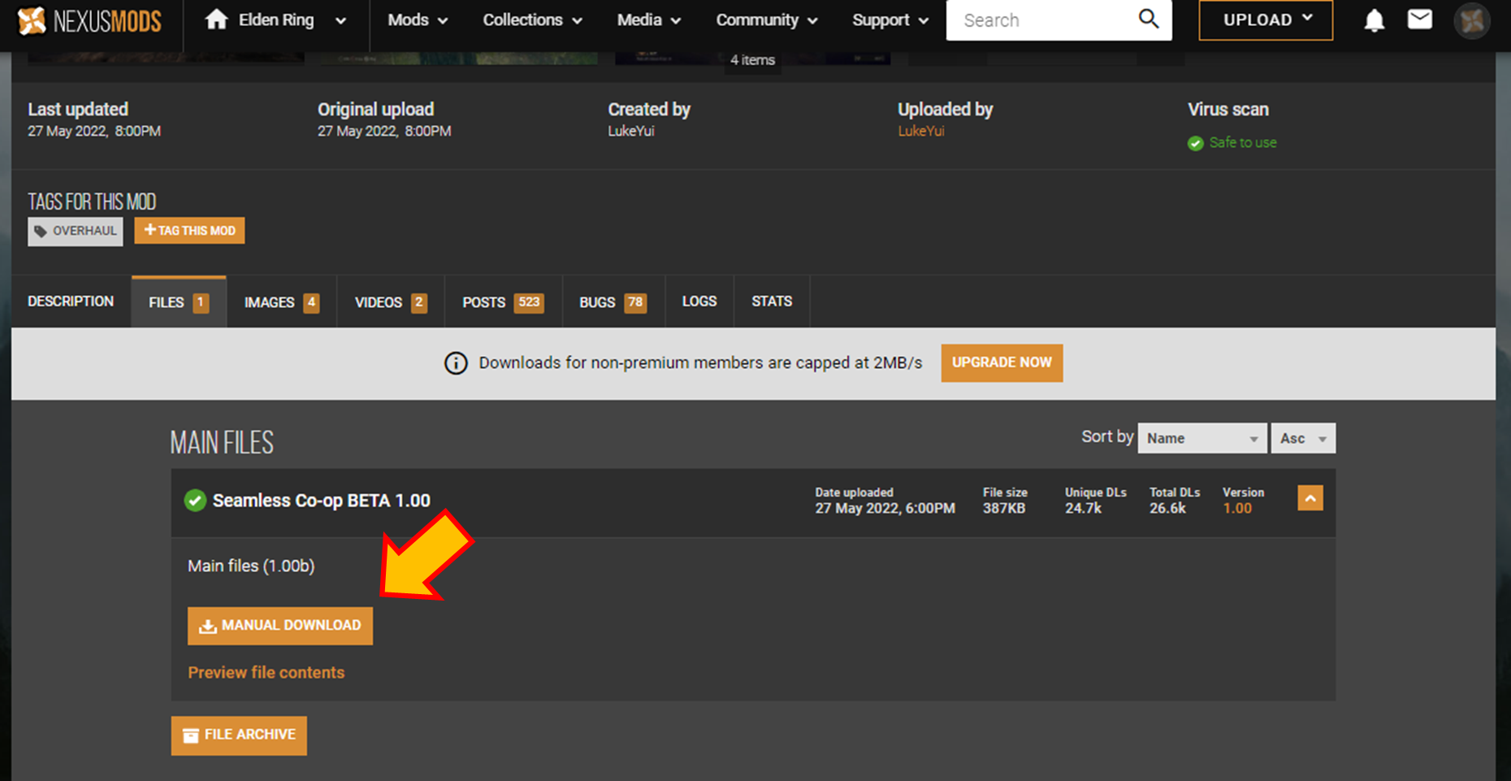This screenshot has height=781, width=1511.
Task: Click the Created by LukeYui text
Action: click(x=631, y=131)
